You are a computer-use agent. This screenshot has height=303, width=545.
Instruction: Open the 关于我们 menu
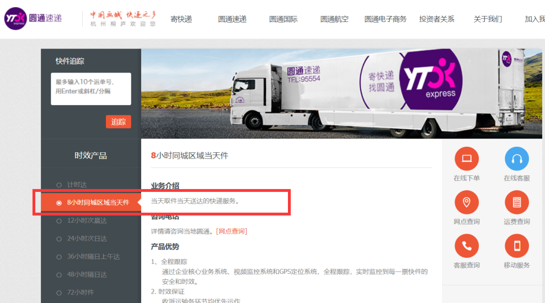click(488, 19)
